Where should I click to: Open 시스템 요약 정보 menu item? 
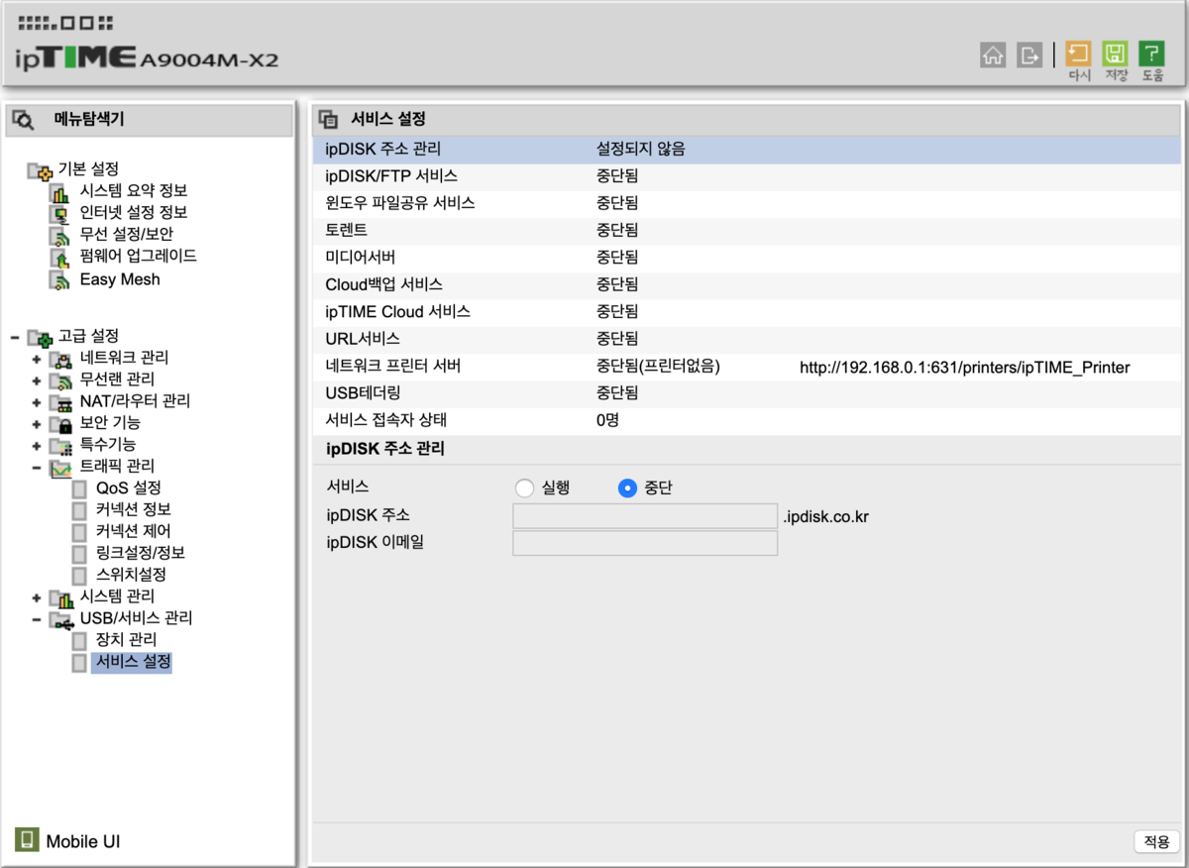pyautogui.click(x=134, y=191)
